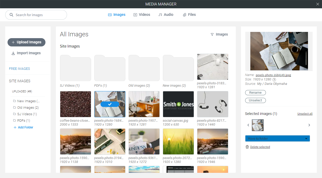Click the Upload Images button
322x178 pixels.
coord(26,42)
